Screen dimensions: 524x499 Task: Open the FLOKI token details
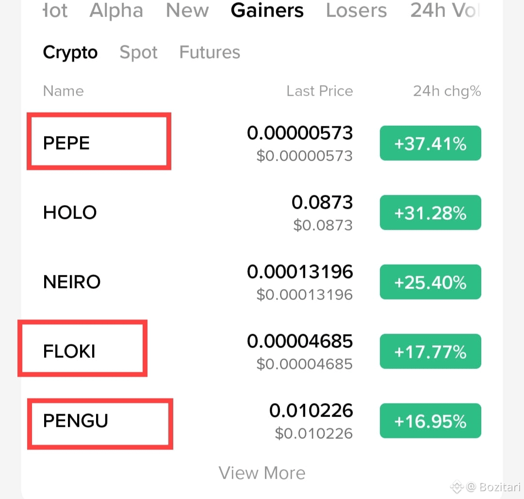pos(70,351)
